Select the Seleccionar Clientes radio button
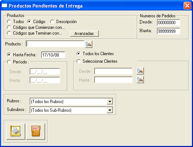Image resolution: width=193 pixels, height=147 pixels. pos(79,61)
